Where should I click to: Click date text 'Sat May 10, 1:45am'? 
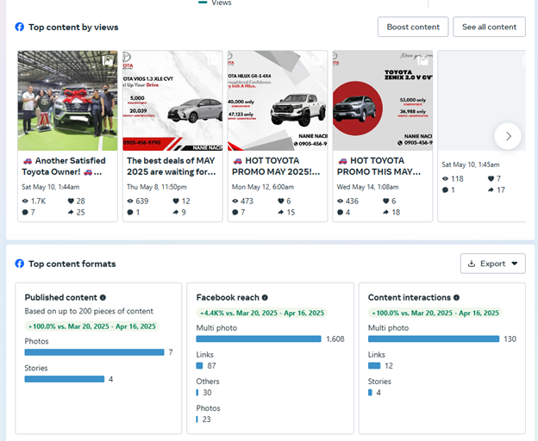click(471, 165)
